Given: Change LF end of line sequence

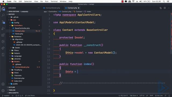Looking at the screenshot, I should coord(147,96).
